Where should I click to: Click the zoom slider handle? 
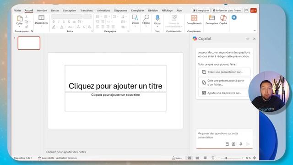click(226, 158)
